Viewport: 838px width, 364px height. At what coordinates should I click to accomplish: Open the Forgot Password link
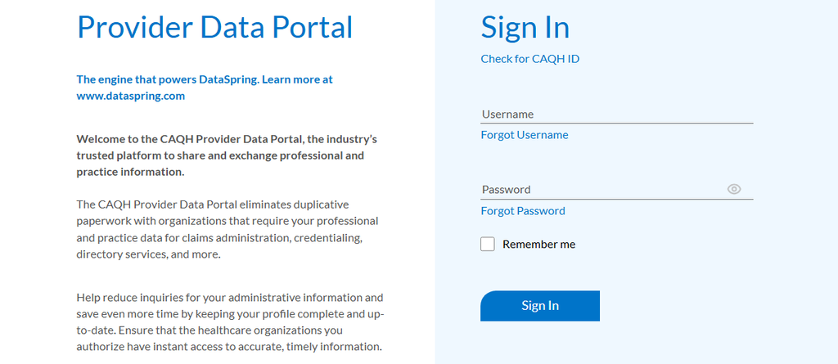[523, 210]
